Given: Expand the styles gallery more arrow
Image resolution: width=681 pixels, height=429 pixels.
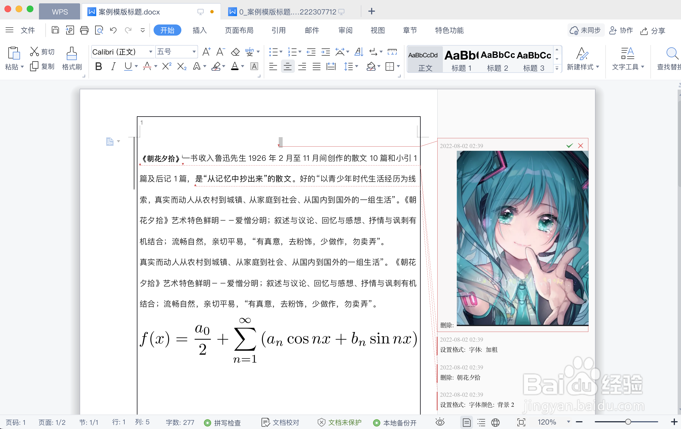Looking at the screenshot, I should click(x=557, y=68).
